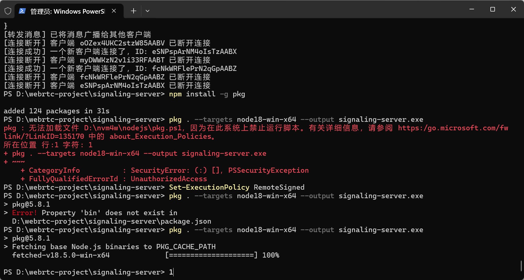Open the tab dropdown chevron menu
Viewport: 524px width, 280px height.
click(x=148, y=11)
